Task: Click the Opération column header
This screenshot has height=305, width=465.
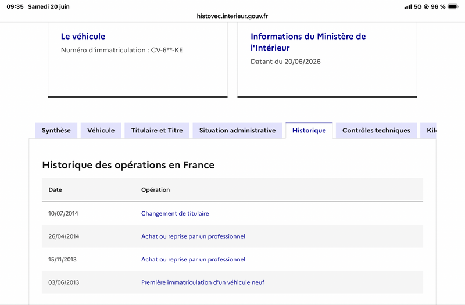Action: click(x=155, y=190)
